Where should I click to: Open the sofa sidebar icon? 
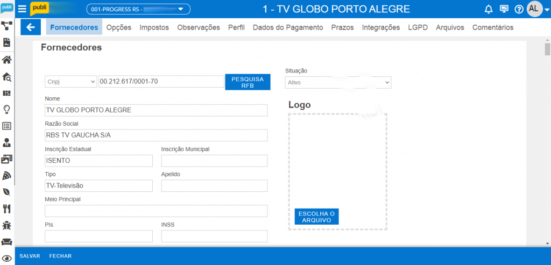[7, 242]
